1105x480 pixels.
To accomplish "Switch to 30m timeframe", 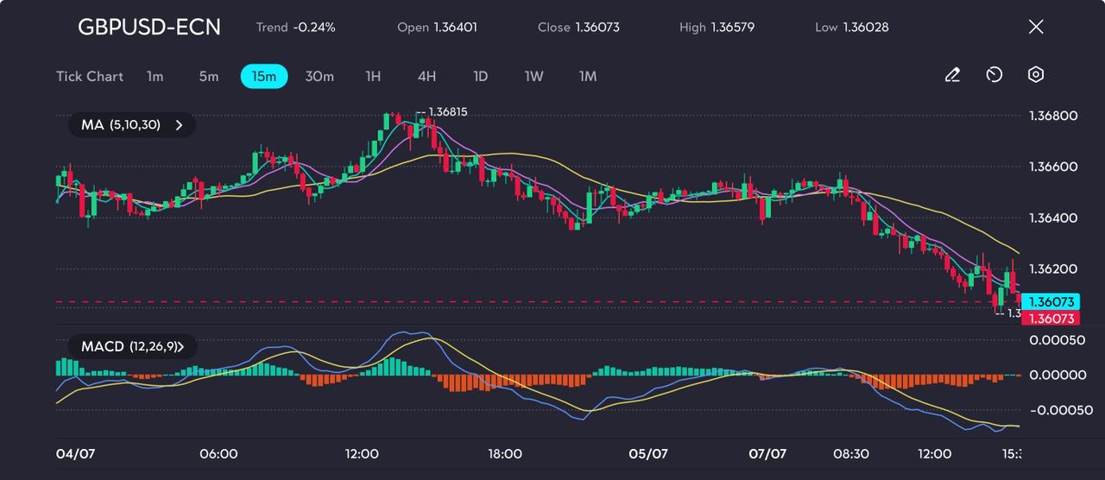I will point(319,77).
